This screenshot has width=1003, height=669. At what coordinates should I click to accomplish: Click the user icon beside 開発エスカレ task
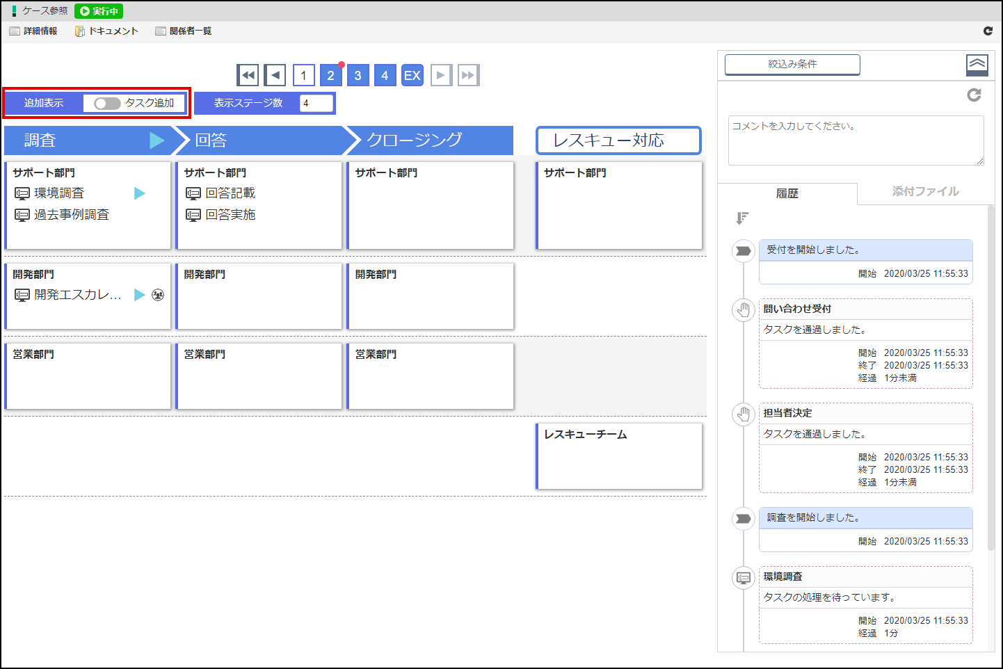coord(158,295)
